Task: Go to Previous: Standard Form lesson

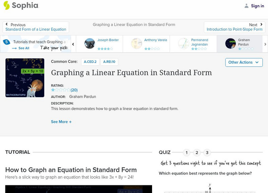Action: coord(36,27)
